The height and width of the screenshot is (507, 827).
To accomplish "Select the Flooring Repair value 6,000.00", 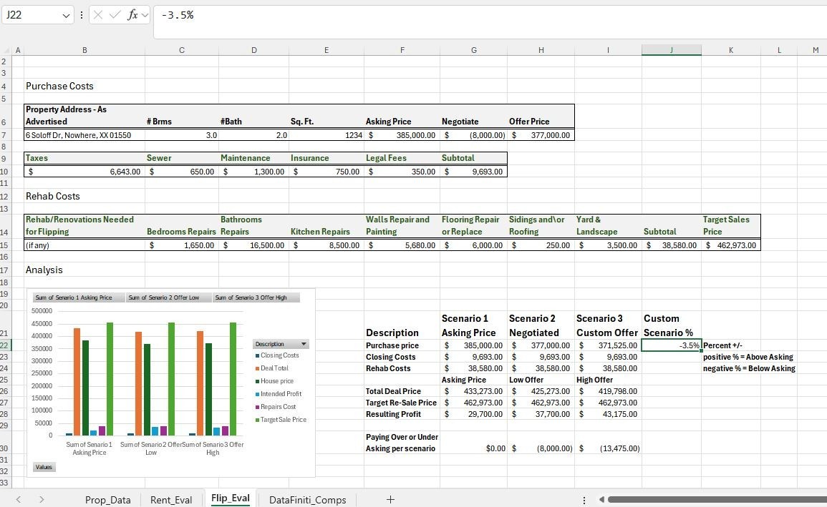I will coord(473,245).
